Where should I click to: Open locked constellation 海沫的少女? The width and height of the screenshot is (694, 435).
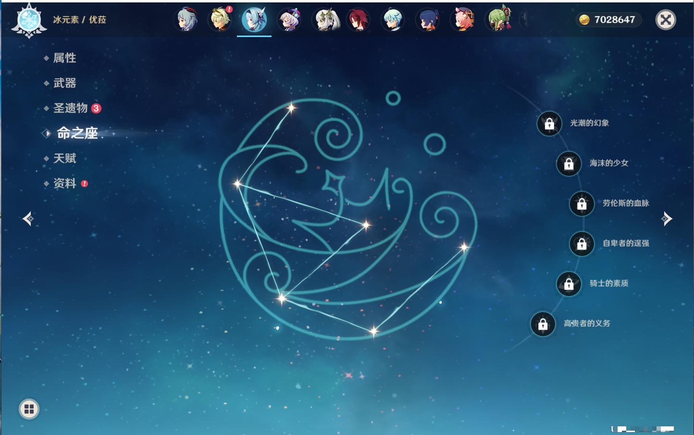click(569, 164)
